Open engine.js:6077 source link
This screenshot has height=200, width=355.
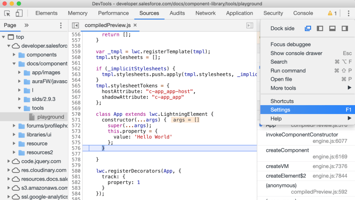tap(330, 141)
